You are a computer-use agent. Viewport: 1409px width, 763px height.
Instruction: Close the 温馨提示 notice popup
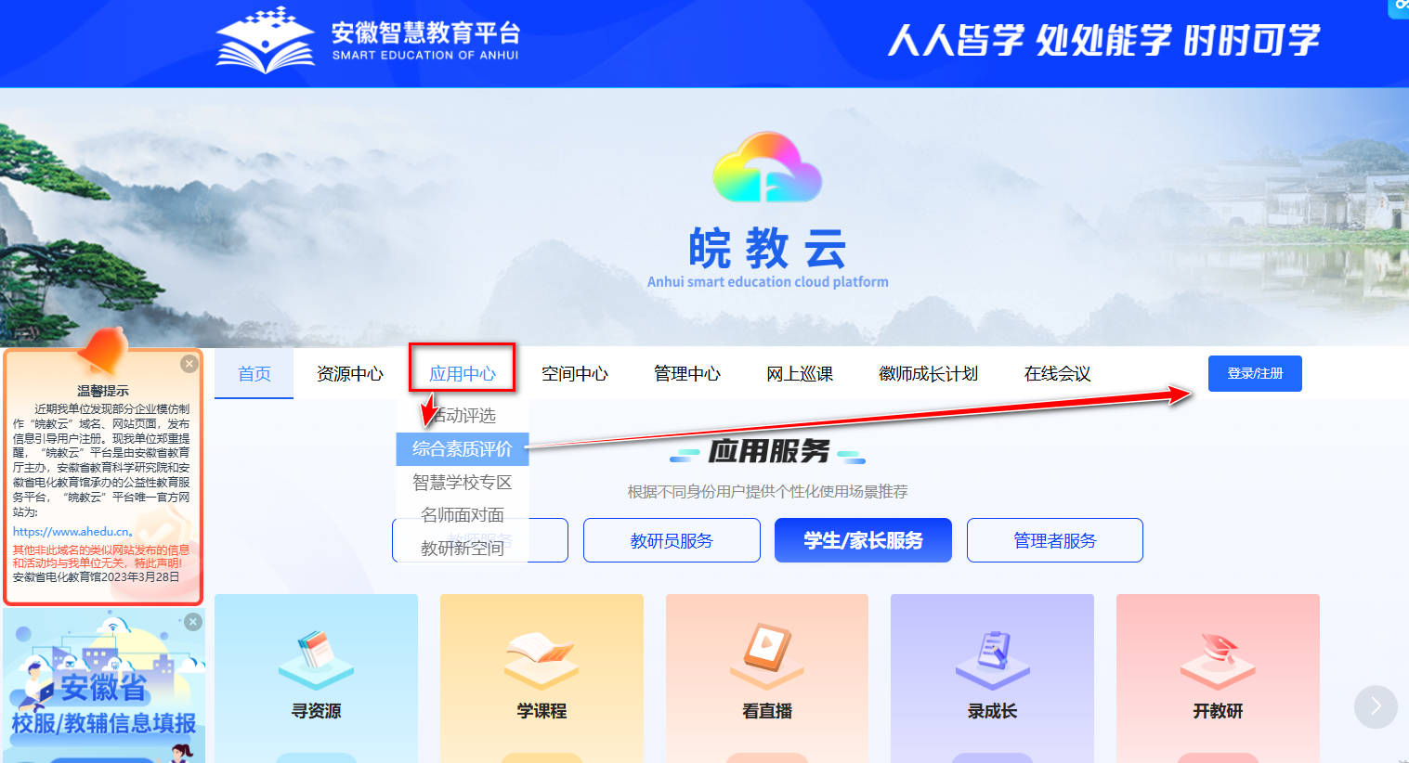coord(189,364)
